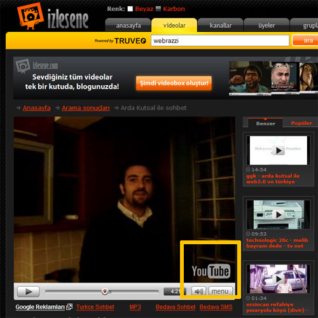Click the Truveo powered-by logo
This screenshot has width=318, height=318.
[x=120, y=41]
